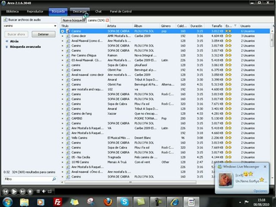The image size is (276, 207).
Task: Click the previous track button
Action: coord(5,191)
